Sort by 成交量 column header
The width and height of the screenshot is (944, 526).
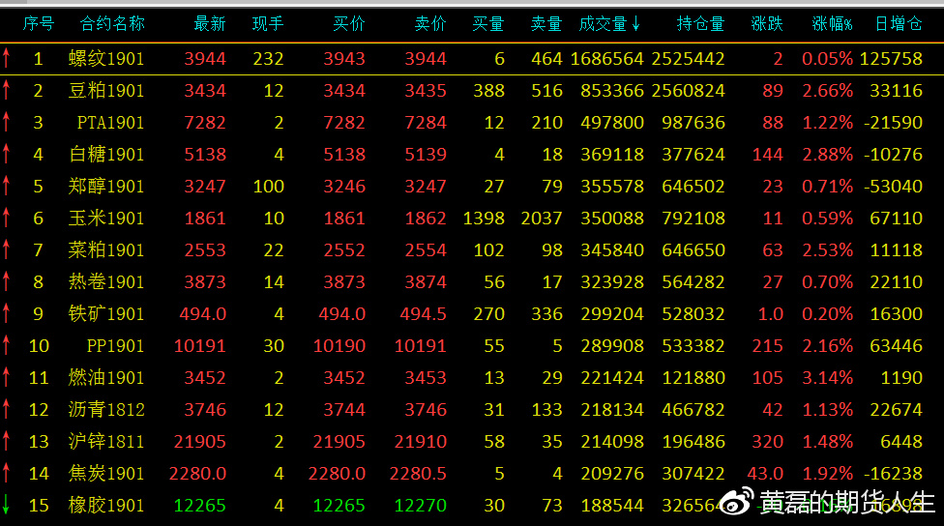(608, 24)
